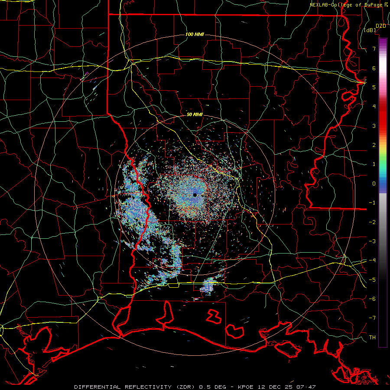Click the "3" value on the color scale
Screen dimensions: 390x390
[x=374, y=126]
